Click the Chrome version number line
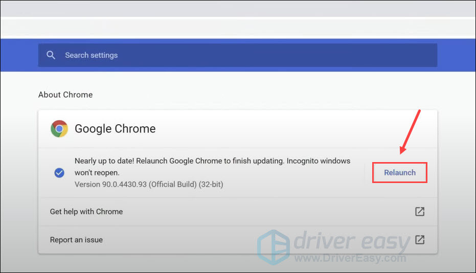This screenshot has height=273, width=476. 149,184
